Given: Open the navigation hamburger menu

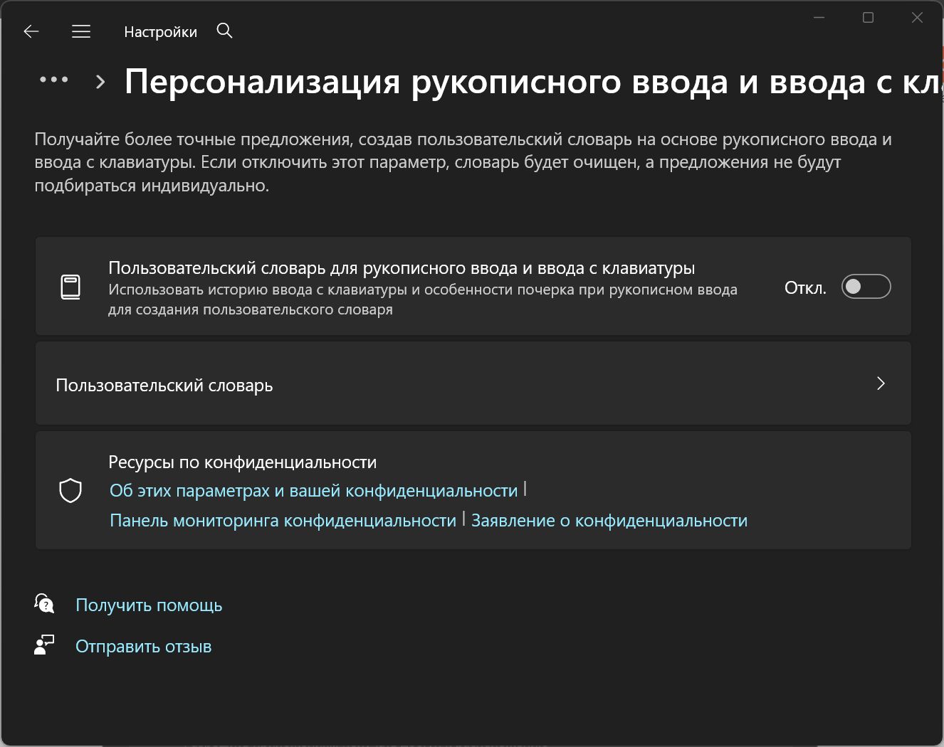Looking at the screenshot, I should point(80,31).
